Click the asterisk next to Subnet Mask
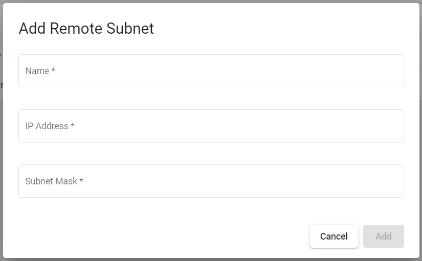Viewport: 422px width, 261px height. point(81,181)
